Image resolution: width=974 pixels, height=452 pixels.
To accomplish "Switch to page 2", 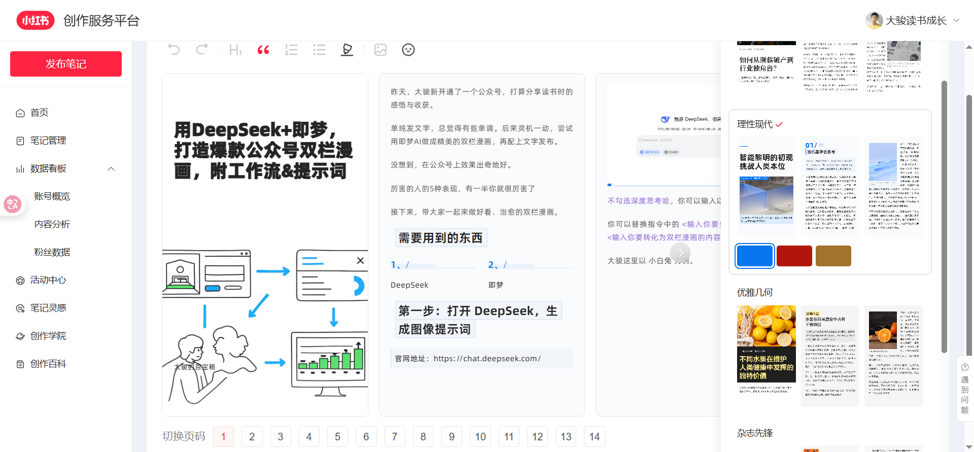I will click(x=252, y=437).
